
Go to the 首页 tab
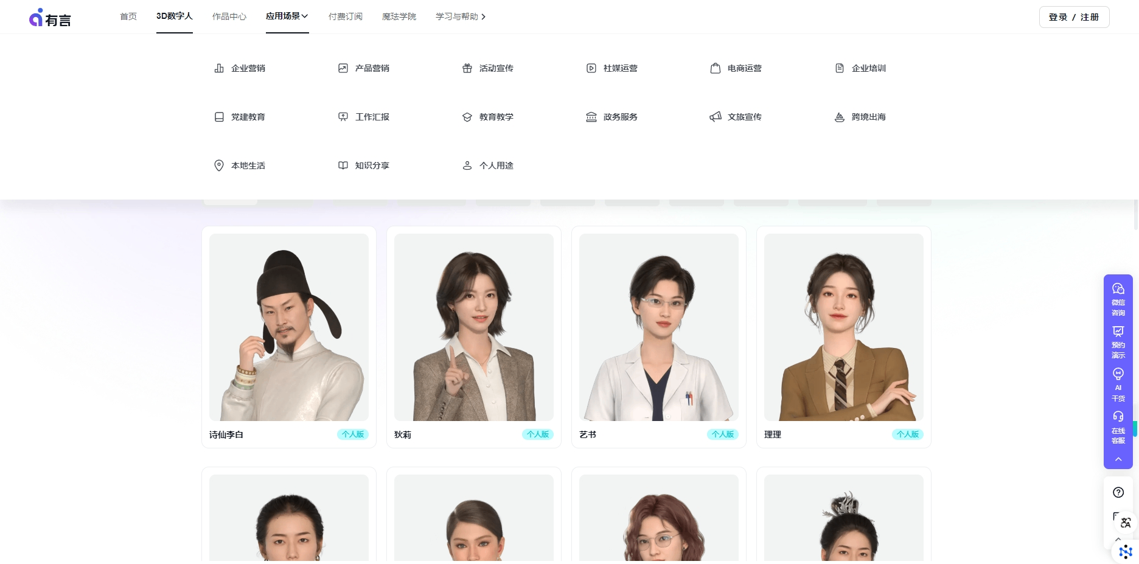[x=128, y=16]
